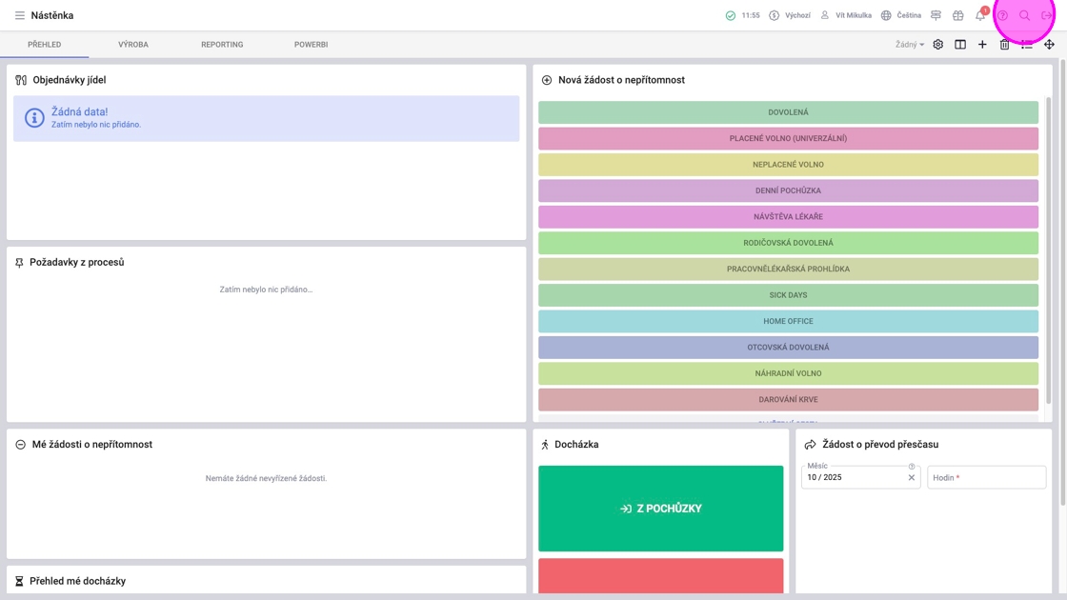Open the help question mark icon
The width and height of the screenshot is (1067, 600).
click(1002, 15)
